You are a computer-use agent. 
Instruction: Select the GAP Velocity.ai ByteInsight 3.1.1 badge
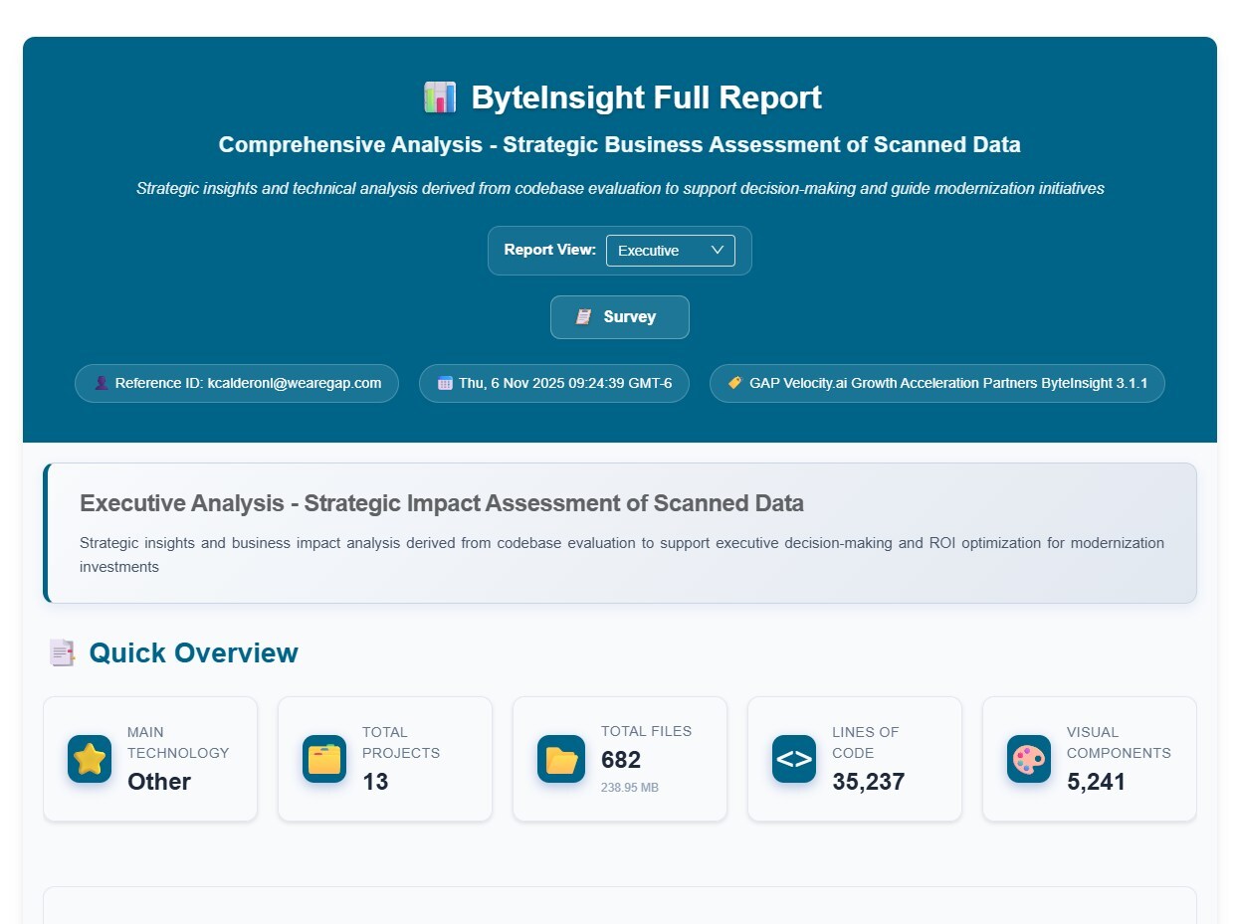tap(936, 383)
